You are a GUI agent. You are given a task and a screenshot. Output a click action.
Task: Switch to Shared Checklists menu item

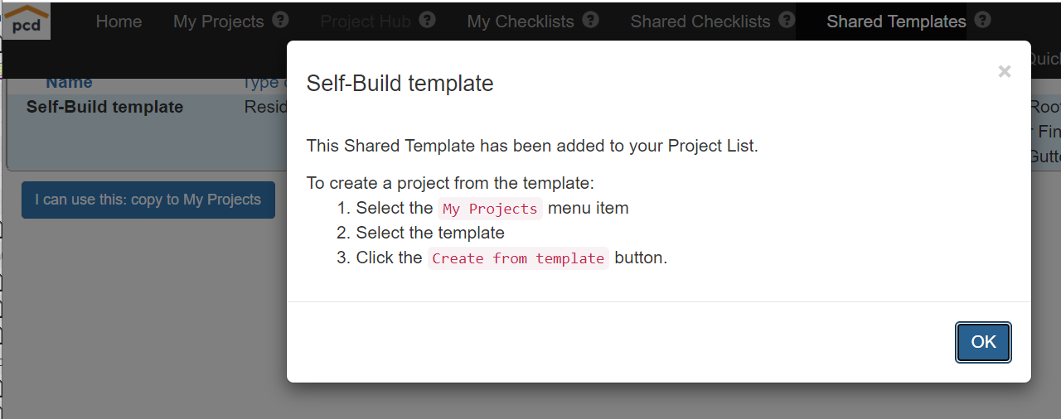(700, 22)
